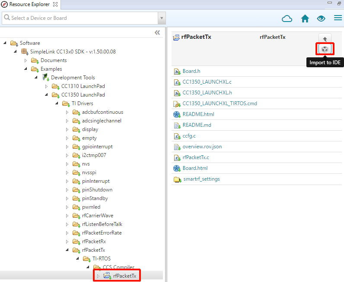Collapse the Examples folder
Image resolution: width=344 pixels, height=282 pixels.
pyautogui.click(x=25, y=69)
